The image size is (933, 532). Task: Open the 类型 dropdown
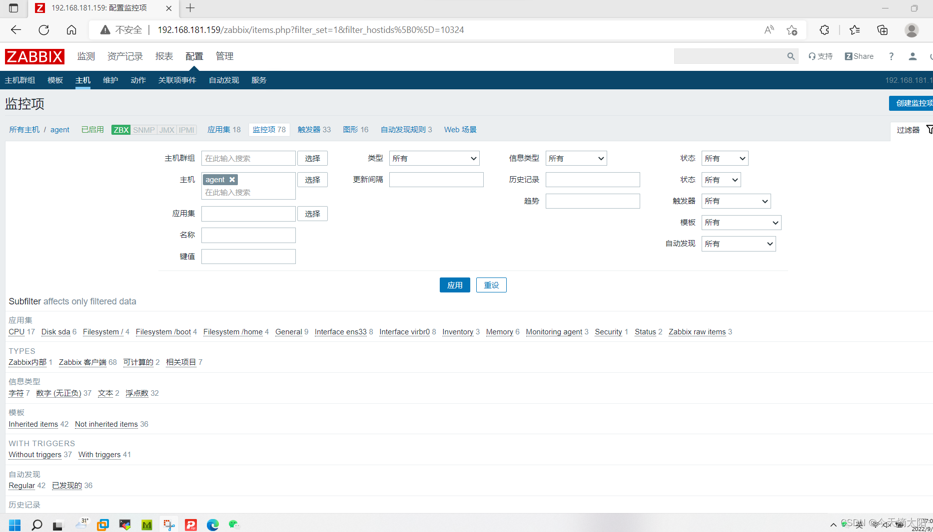point(434,158)
